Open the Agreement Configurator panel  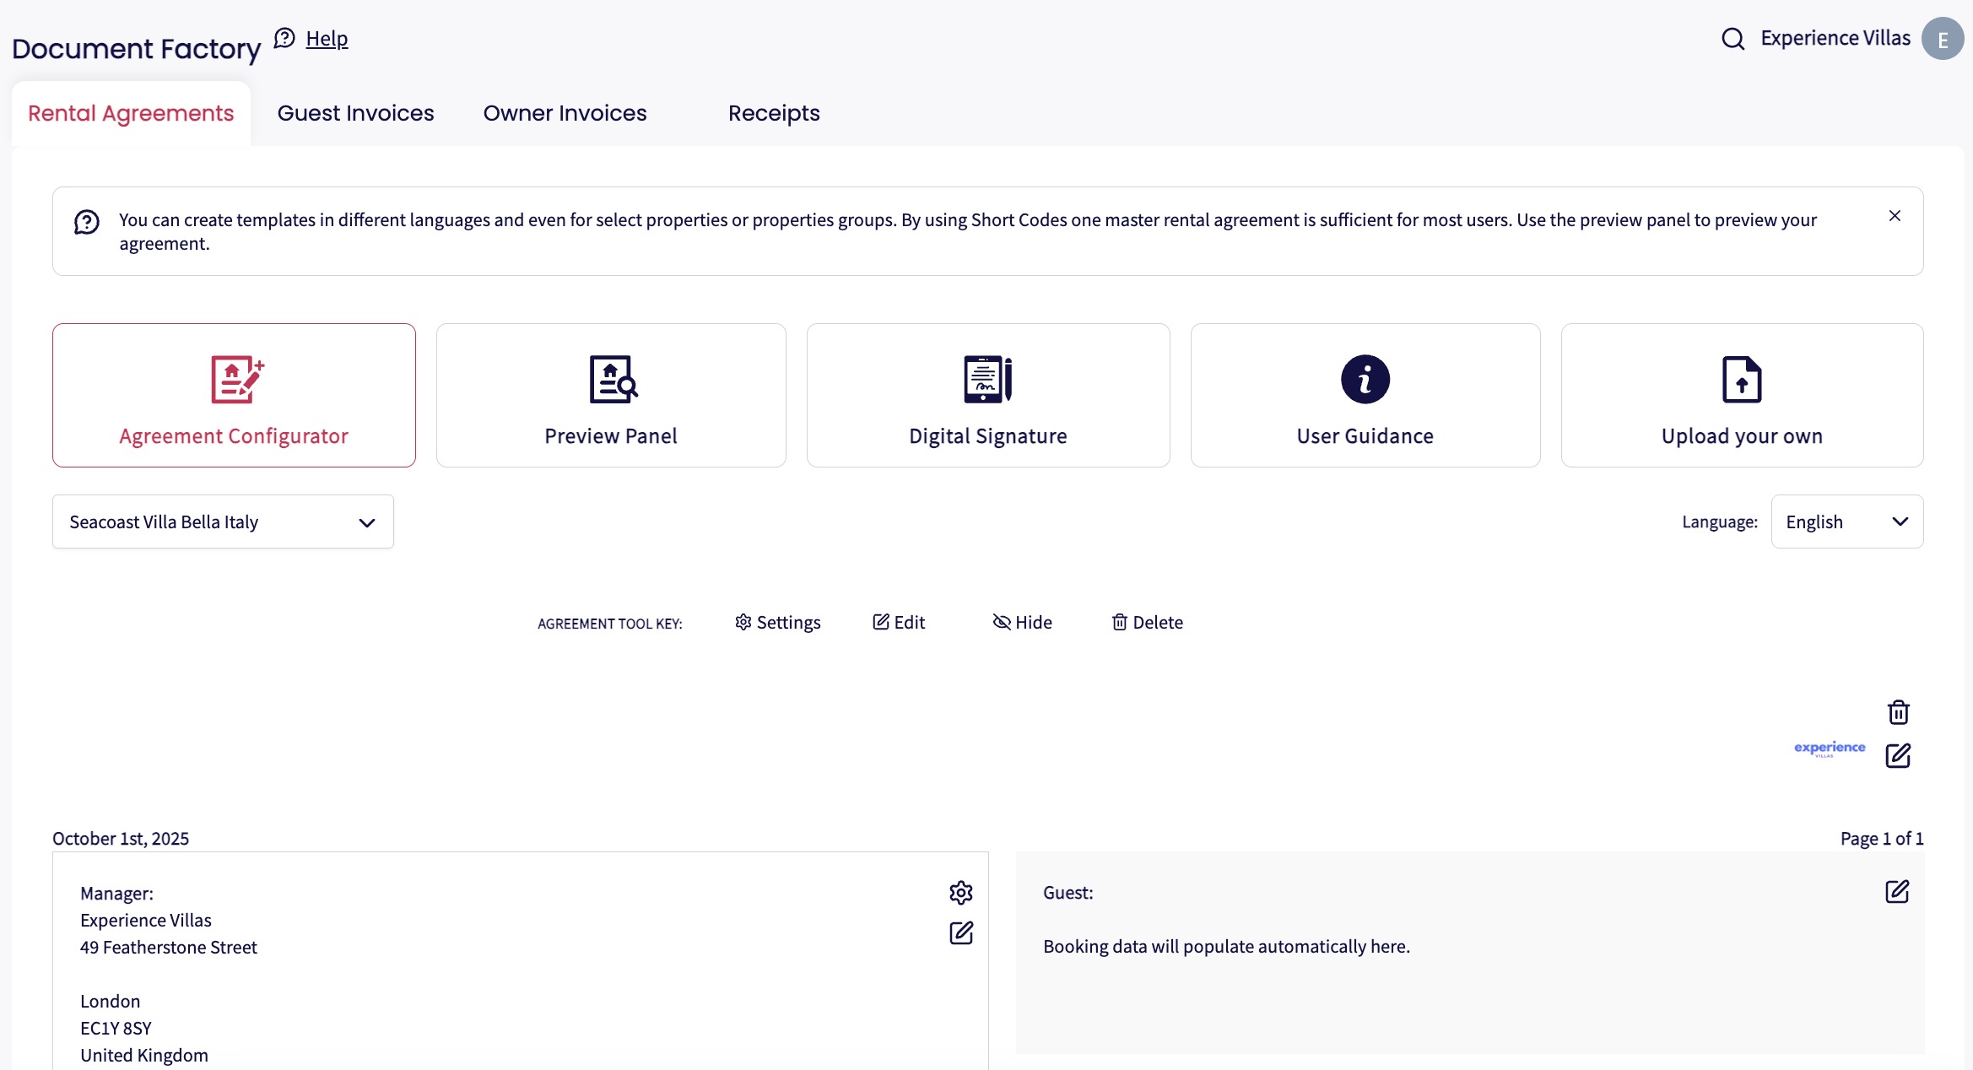(234, 395)
